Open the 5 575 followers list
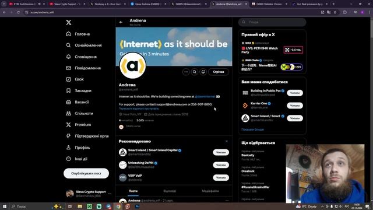The image size is (373, 210). coord(145,121)
